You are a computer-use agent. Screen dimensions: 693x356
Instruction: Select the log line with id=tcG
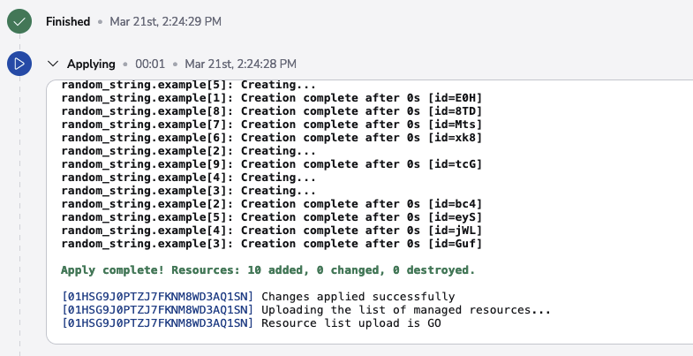coord(271,163)
